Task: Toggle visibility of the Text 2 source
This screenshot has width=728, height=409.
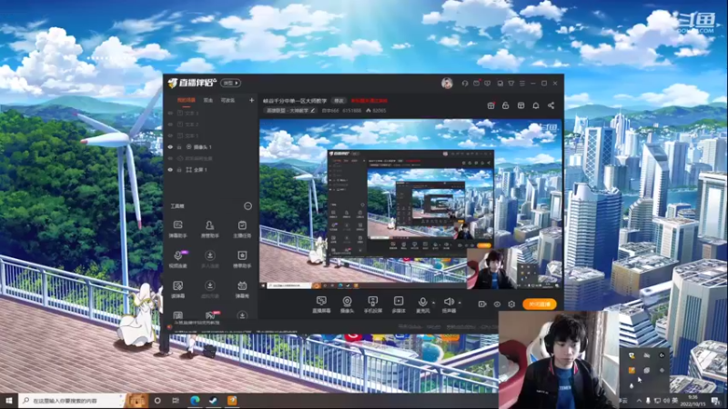Action: click(x=170, y=125)
